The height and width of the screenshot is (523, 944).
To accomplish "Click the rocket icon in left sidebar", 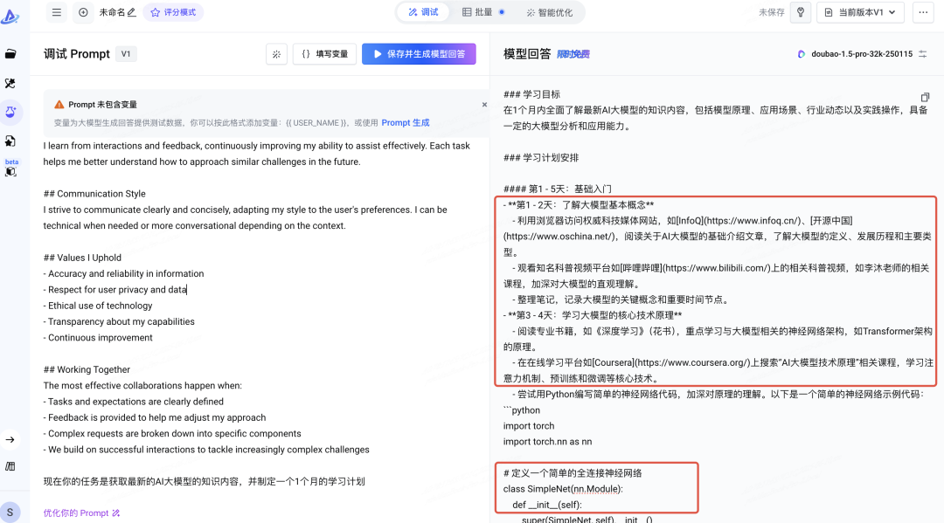I will pos(10,83).
